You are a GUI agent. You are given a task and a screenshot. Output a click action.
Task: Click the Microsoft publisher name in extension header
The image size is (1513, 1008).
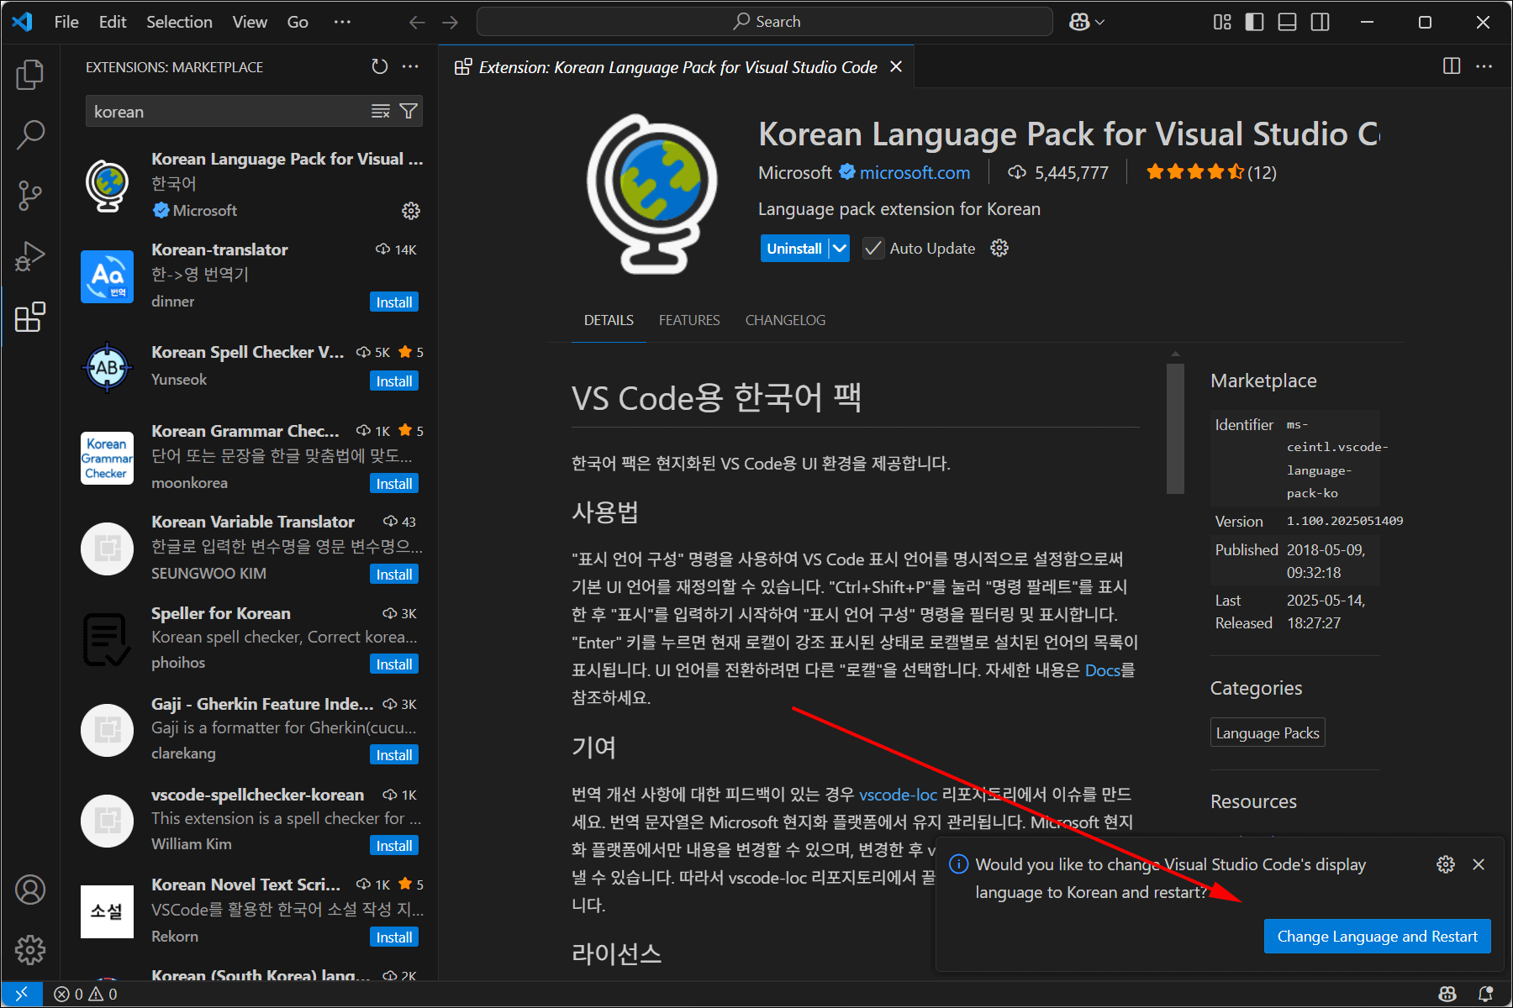pos(794,172)
